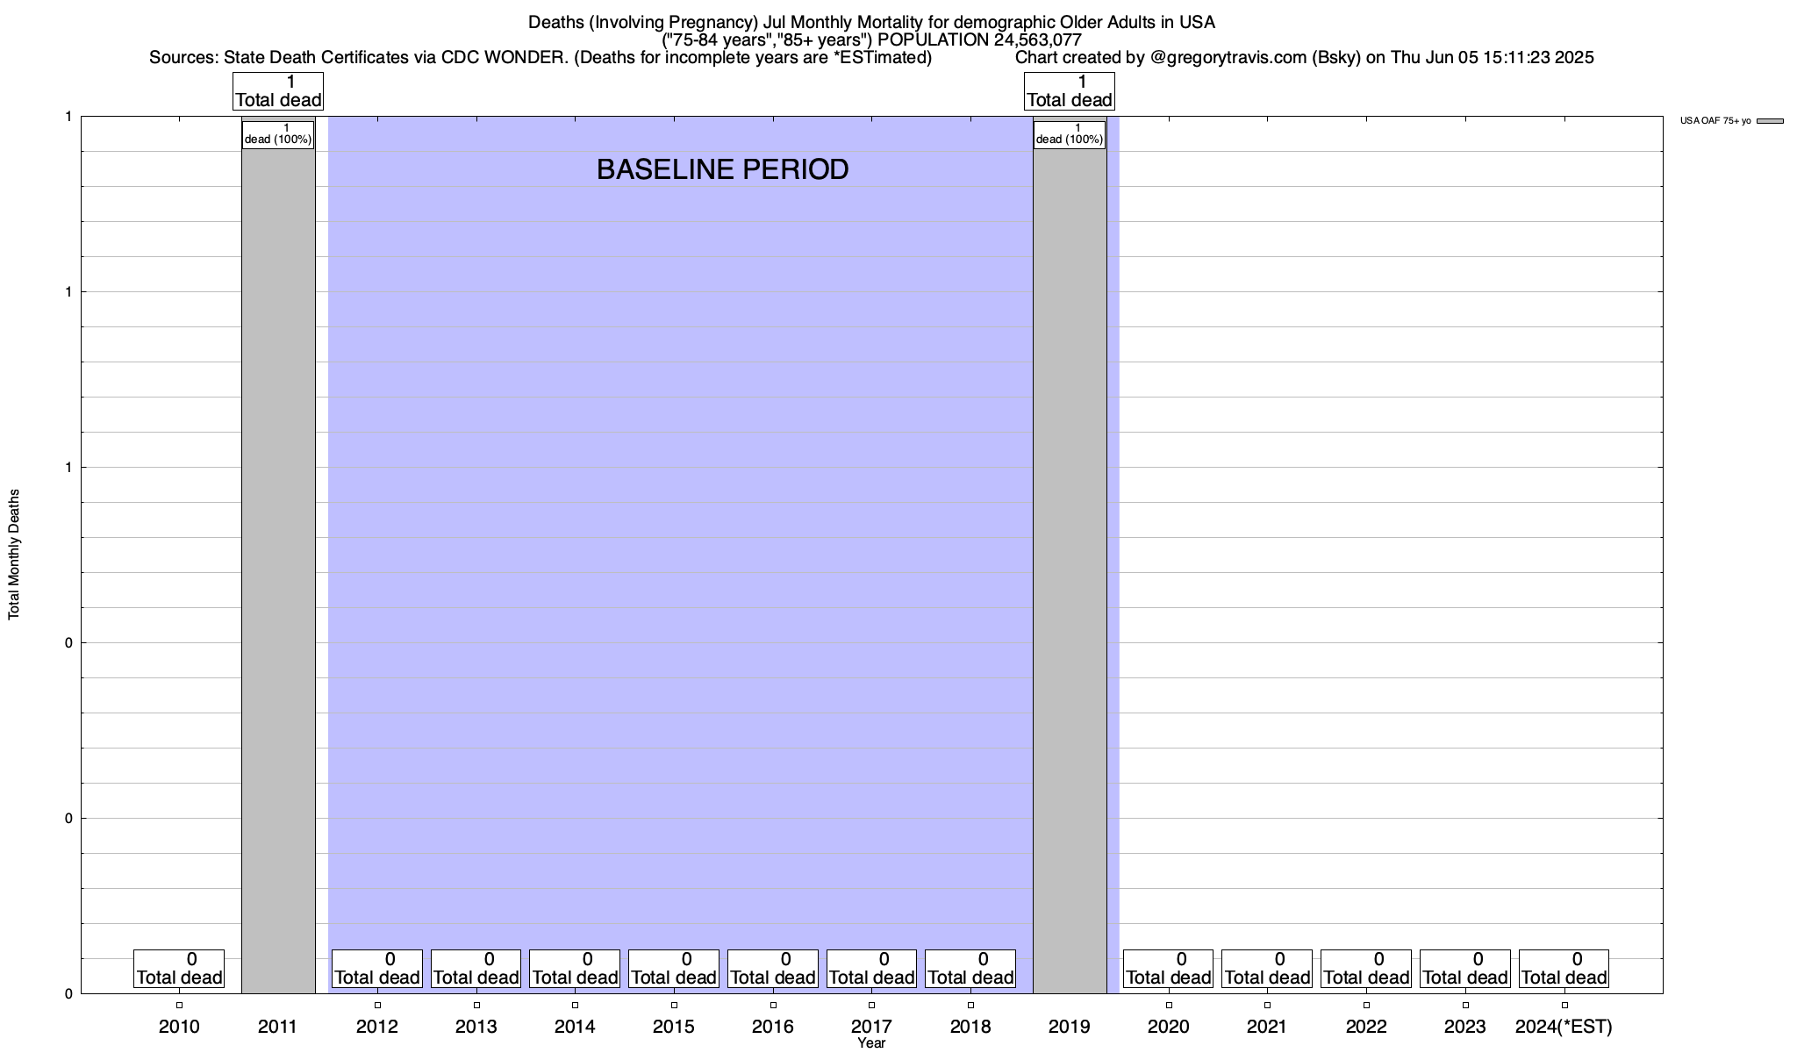This screenshot has width=1797, height=1053.
Task: Click the 0 Total dead box for 2022
Action: pyautogui.click(x=1366, y=969)
